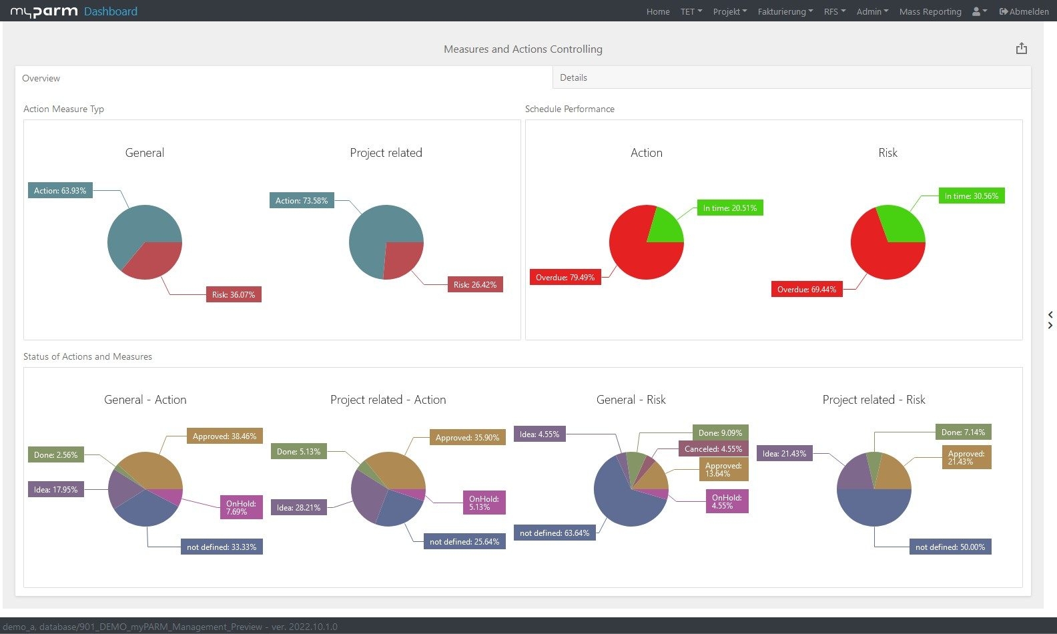The image size is (1057, 634).
Task: Click the 'OnHold: 5.13%' label
Action: pyautogui.click(x=484, y=503)
